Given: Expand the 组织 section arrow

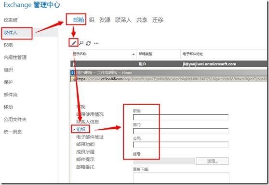Looking at the screenshot, I should (x=74, y=130).
